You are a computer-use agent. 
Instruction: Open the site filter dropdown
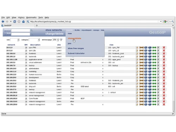pyautogui.click(x=18, y=40)
